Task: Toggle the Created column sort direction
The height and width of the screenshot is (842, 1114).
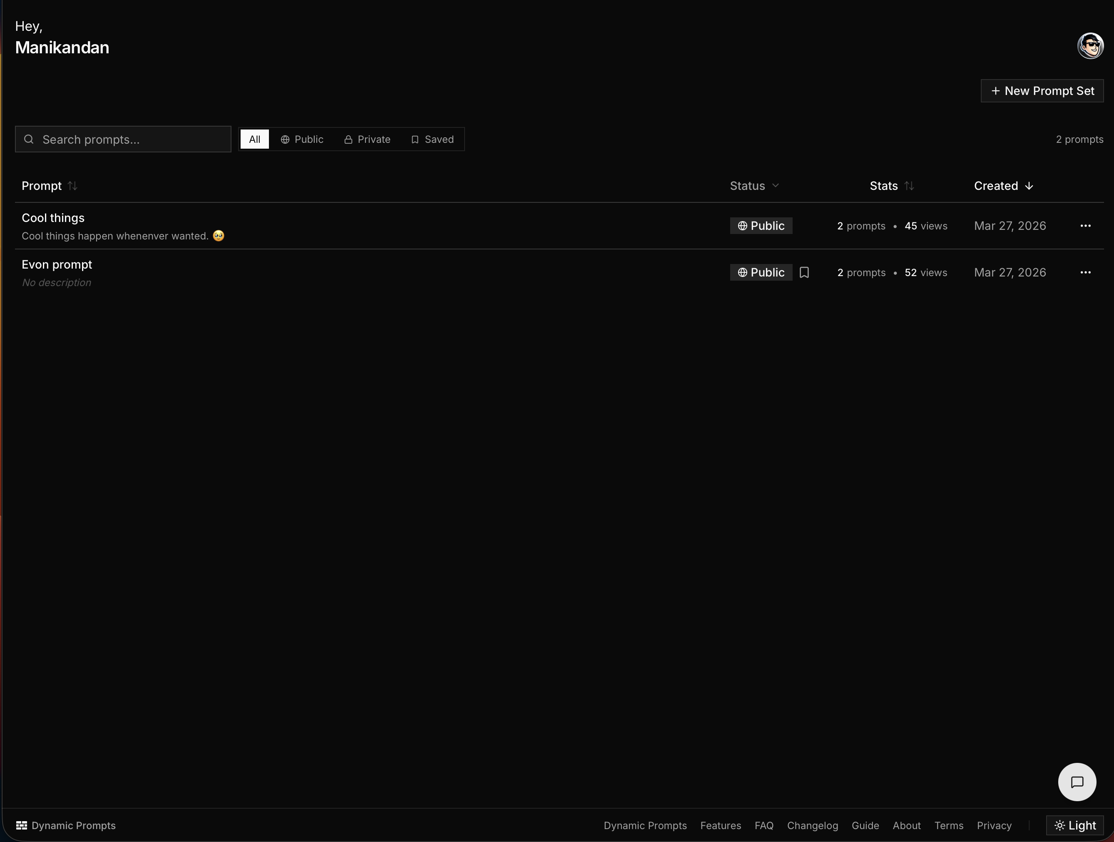Action: [1029, 185]
